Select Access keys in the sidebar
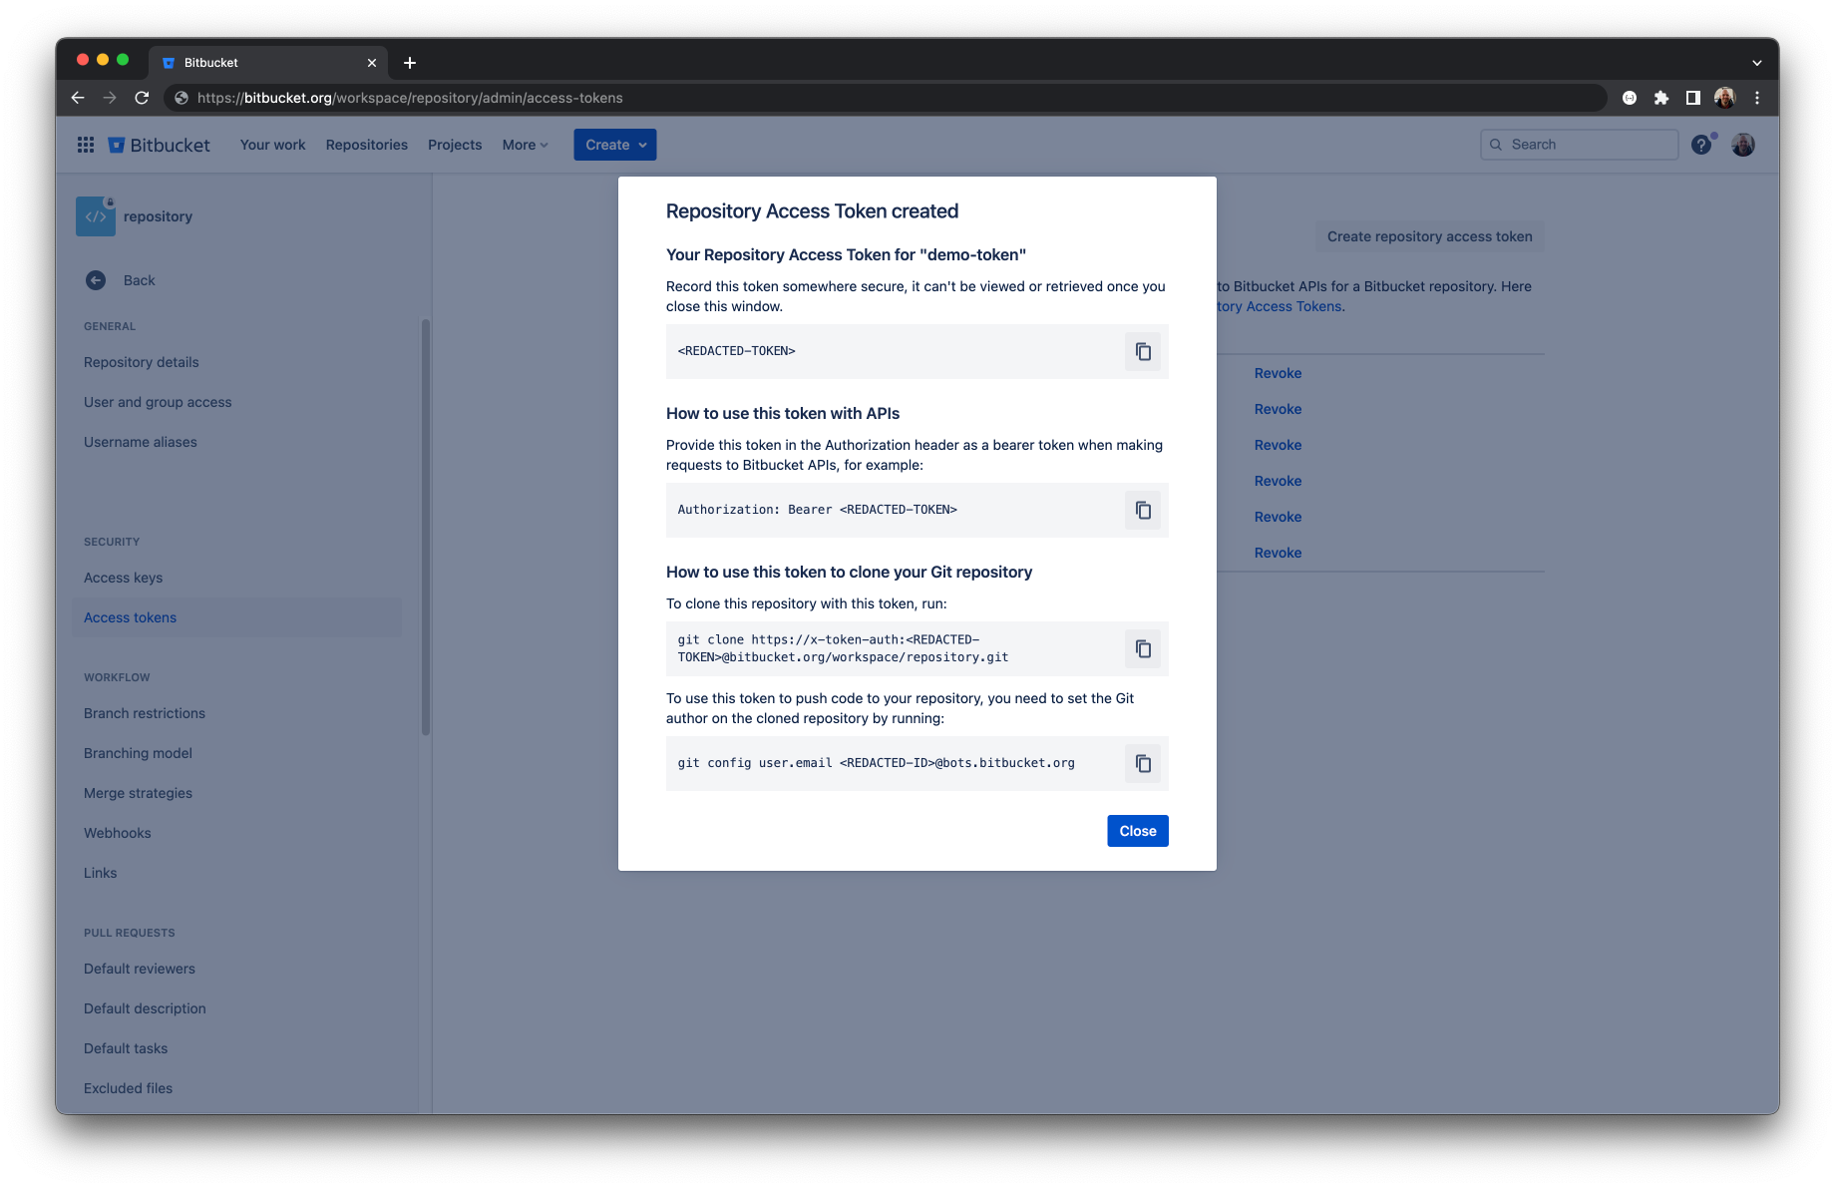 click(123, 578)
